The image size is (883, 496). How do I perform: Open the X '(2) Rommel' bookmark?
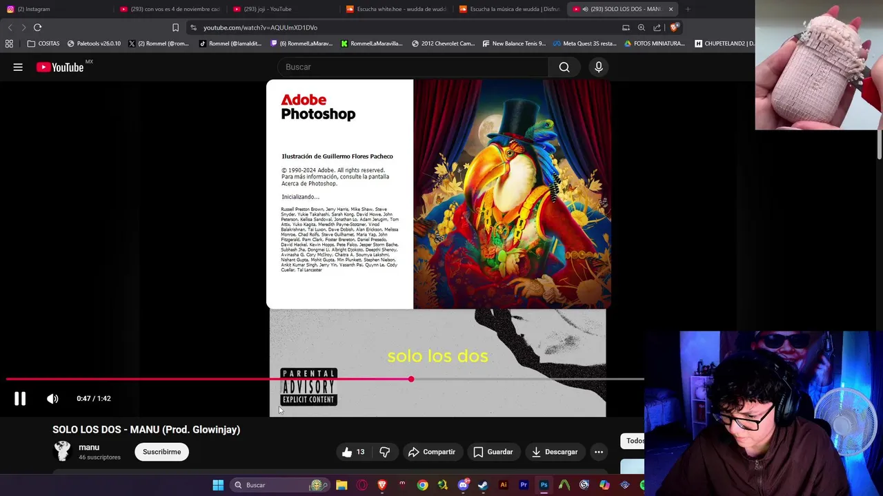click(159, 43)
